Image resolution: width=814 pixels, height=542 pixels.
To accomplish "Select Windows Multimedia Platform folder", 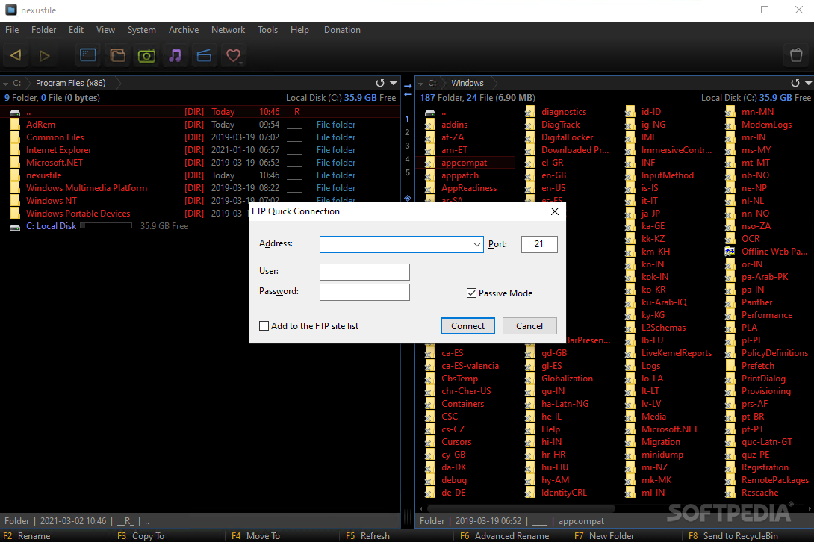I will click(200, 188).
